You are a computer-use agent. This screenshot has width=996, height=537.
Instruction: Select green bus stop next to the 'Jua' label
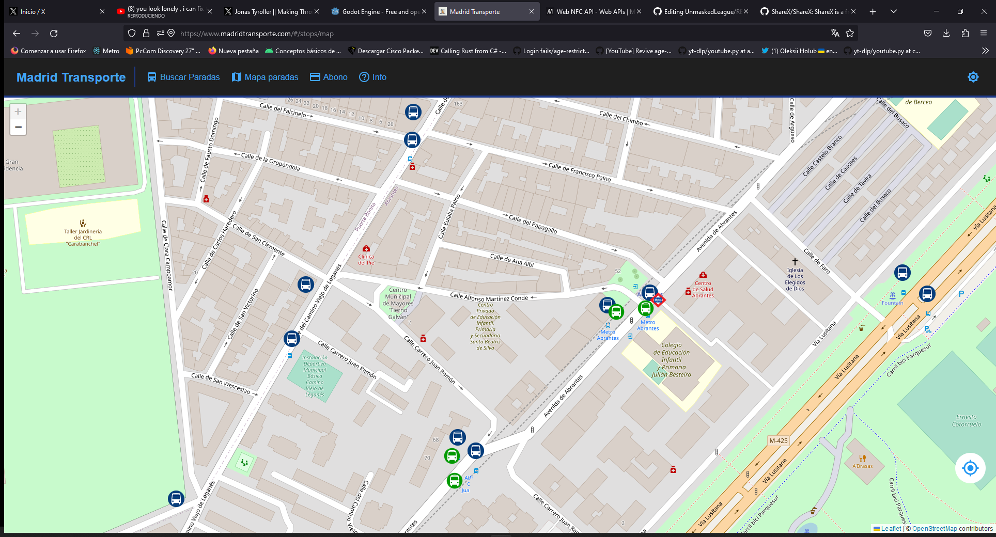[455, 481]
